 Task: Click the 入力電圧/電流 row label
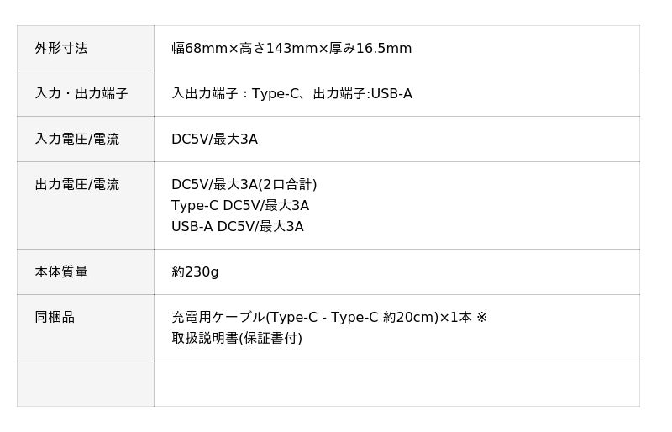(76, 140)
